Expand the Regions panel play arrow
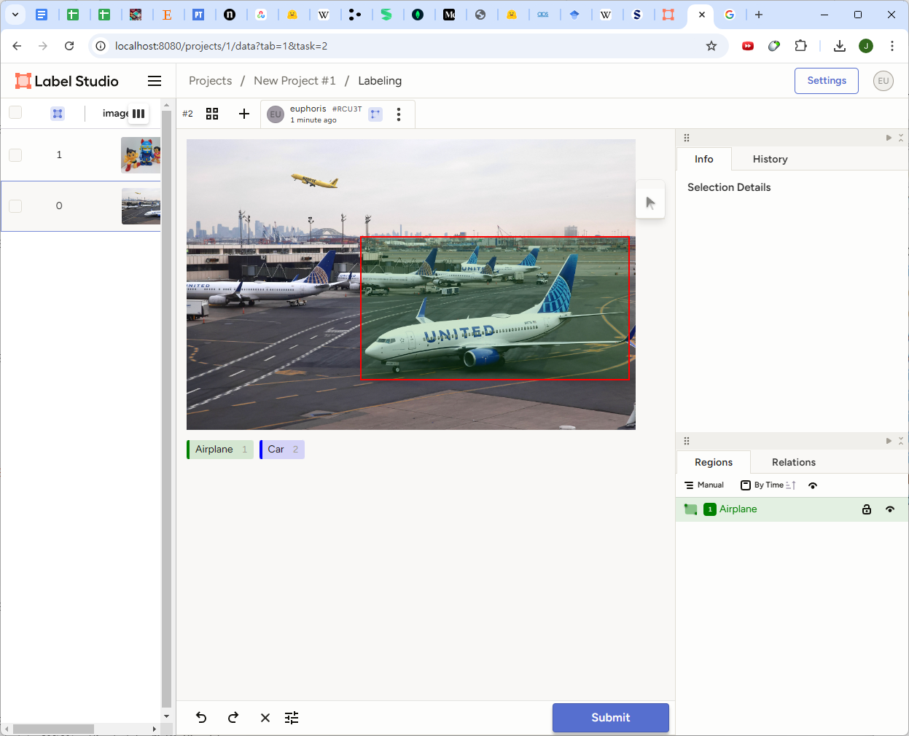Screen dimensions: 909x736 (x=889, y=441)
